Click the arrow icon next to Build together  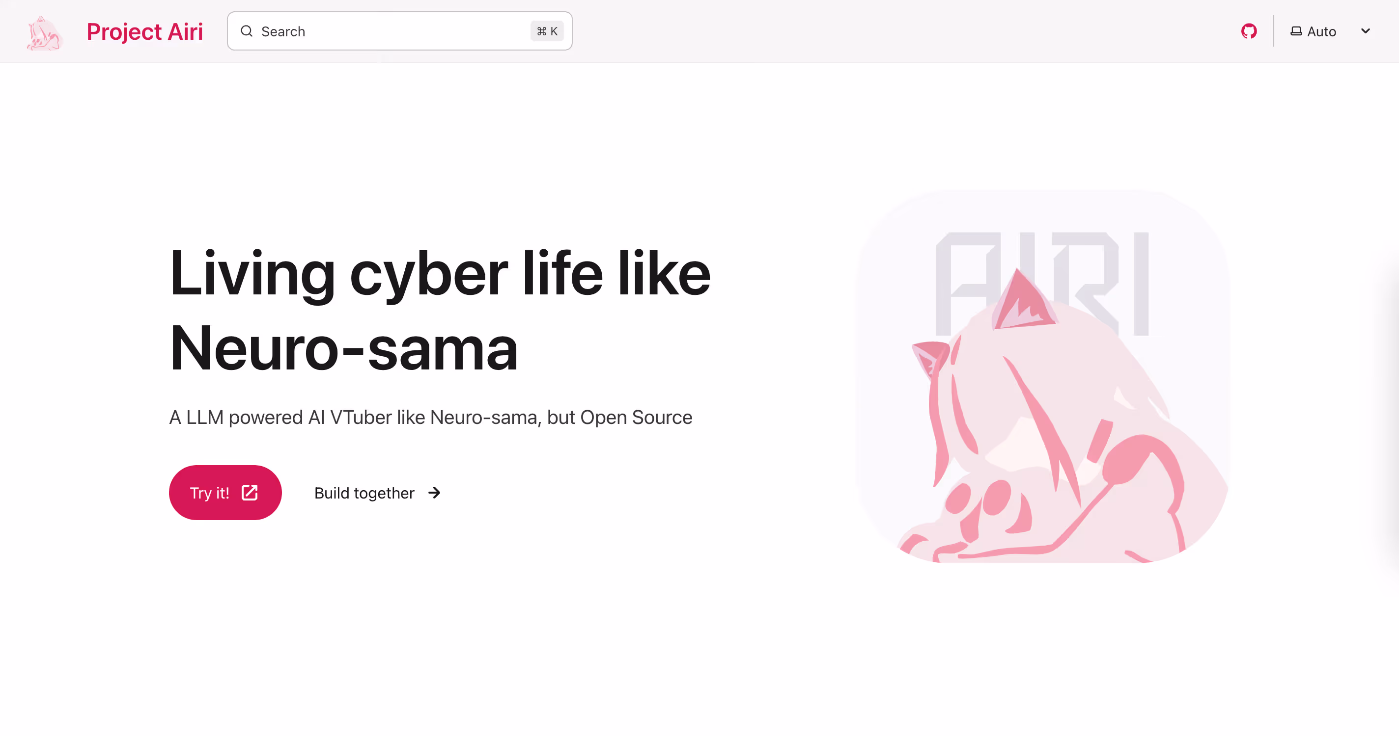(434, 493)
